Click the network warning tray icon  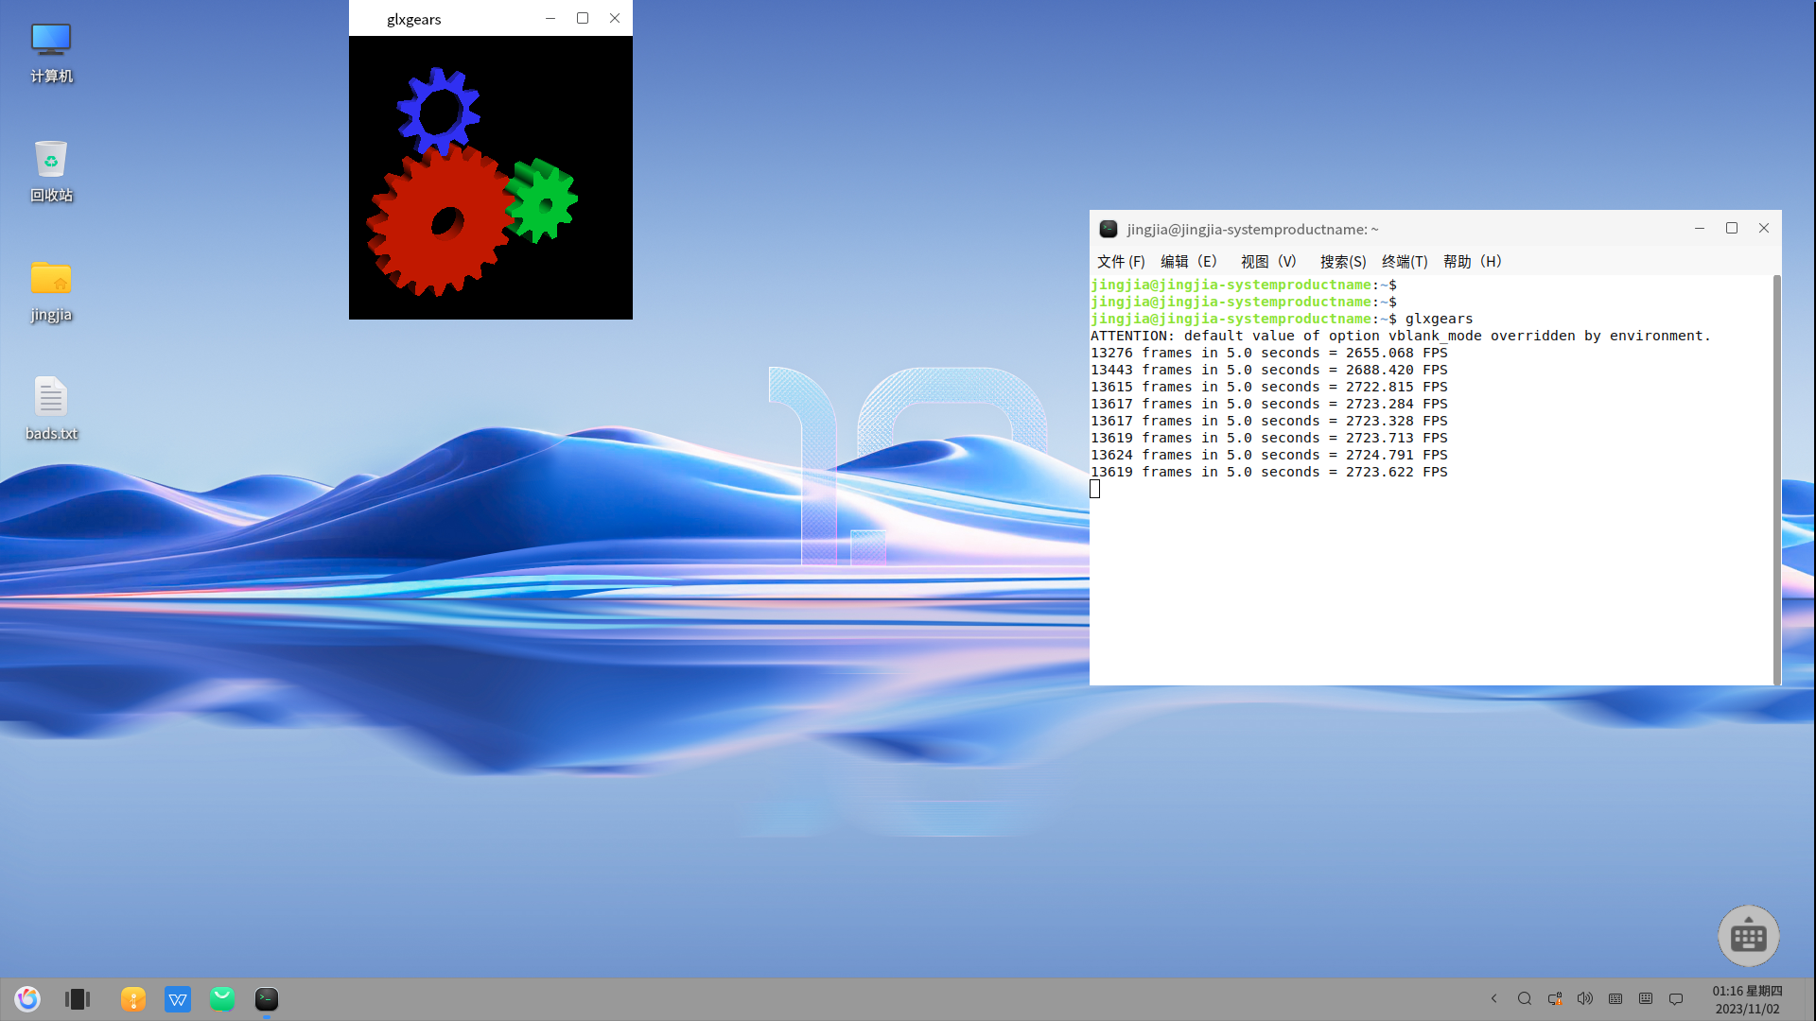pyautogui.click(x=1555, y=998)
